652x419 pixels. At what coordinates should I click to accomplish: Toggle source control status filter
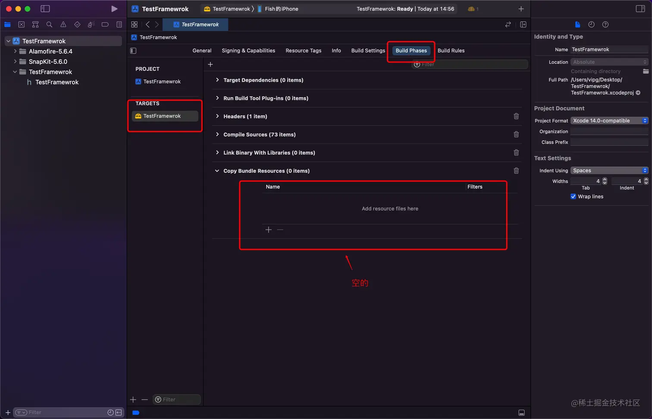[x=119, y=413]
